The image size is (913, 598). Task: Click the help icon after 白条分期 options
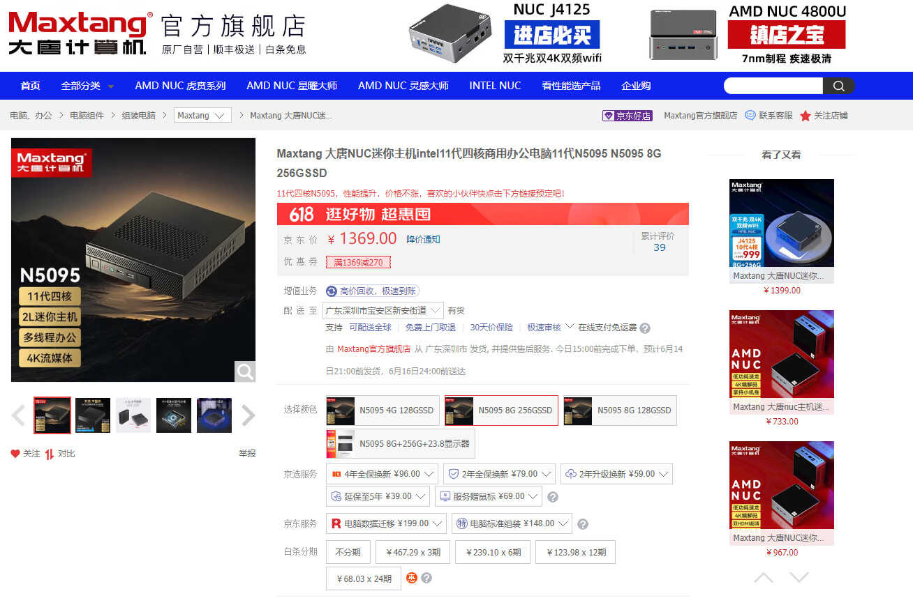coord(426,578)
